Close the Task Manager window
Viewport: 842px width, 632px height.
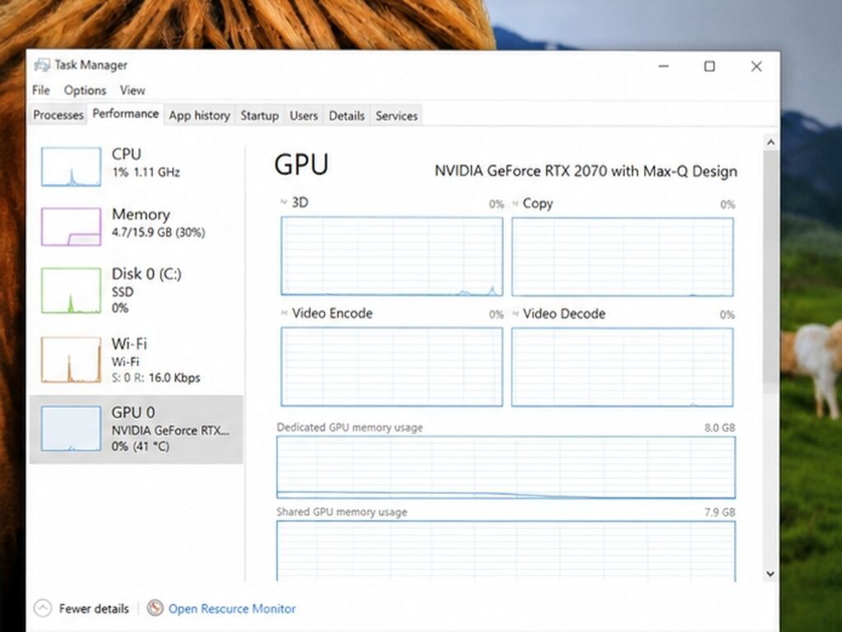756,66
